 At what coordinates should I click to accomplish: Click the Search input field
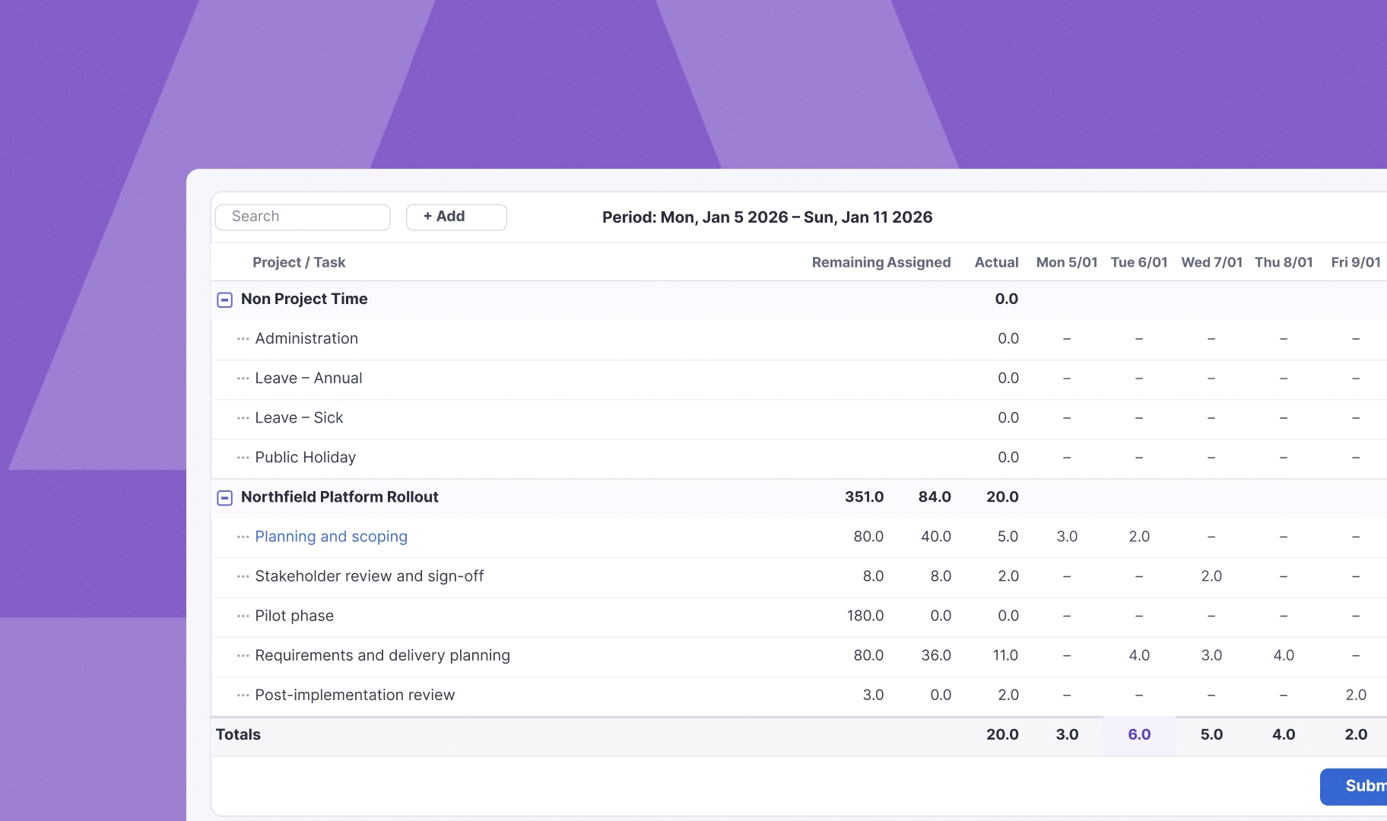(303, 217)
